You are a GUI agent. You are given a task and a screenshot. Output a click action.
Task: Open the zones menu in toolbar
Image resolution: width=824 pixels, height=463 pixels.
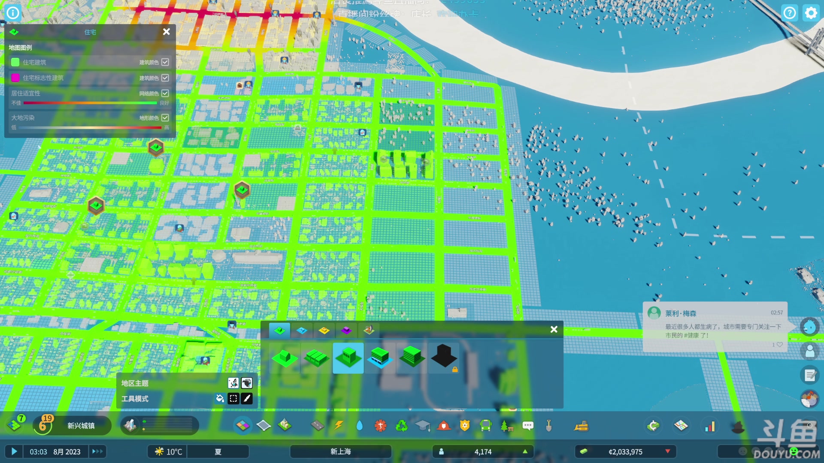point(242,426)
